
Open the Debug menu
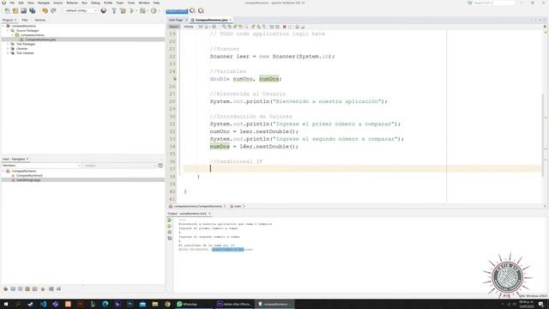point(95,3)
